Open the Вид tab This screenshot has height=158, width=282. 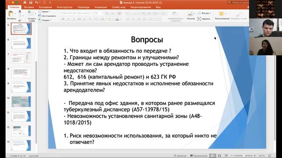pos(158,7)
